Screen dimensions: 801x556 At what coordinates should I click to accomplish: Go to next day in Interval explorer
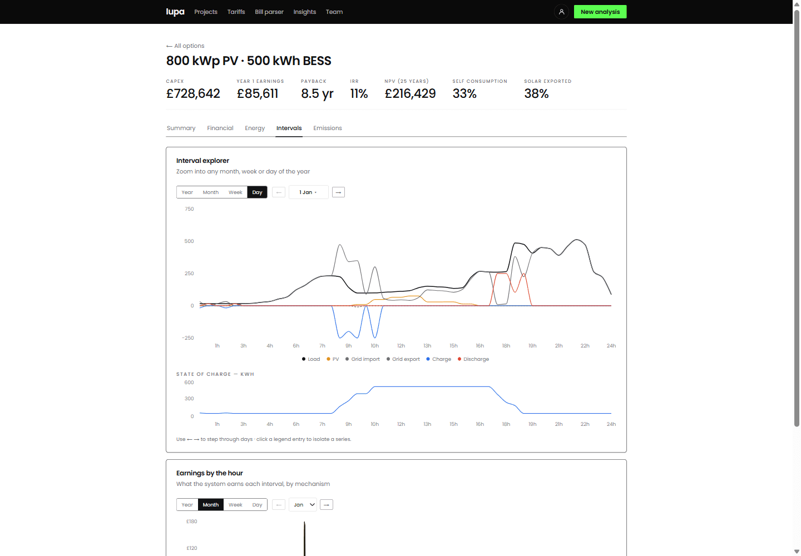(338, 192)
